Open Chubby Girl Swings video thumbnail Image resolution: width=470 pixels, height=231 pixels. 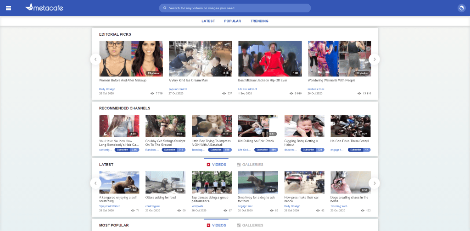tap(165, 126)
